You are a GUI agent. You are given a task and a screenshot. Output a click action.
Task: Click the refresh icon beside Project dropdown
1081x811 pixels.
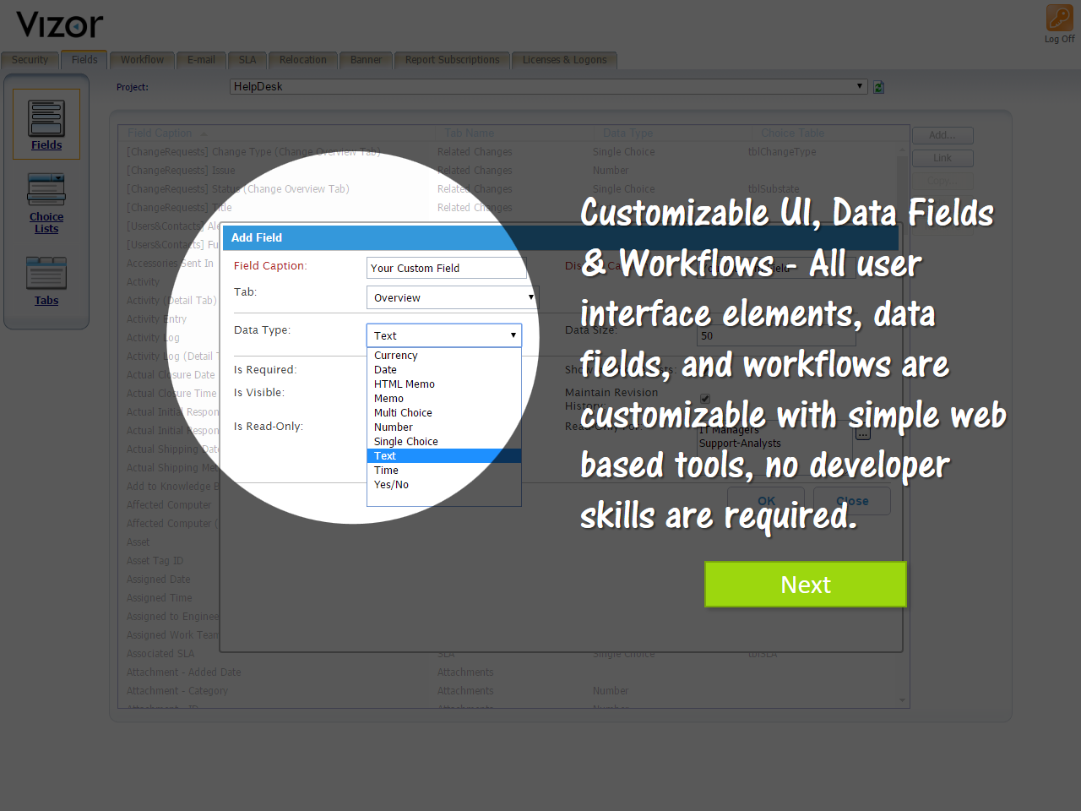878,87
